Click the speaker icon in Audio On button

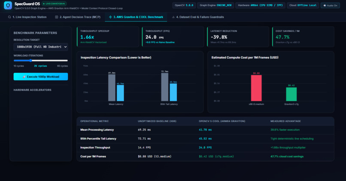pos(325,6)
